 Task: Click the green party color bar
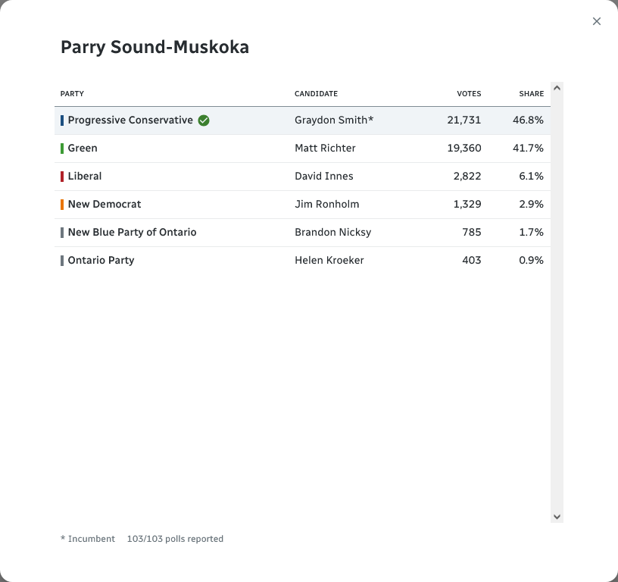[x=62, y=149]
